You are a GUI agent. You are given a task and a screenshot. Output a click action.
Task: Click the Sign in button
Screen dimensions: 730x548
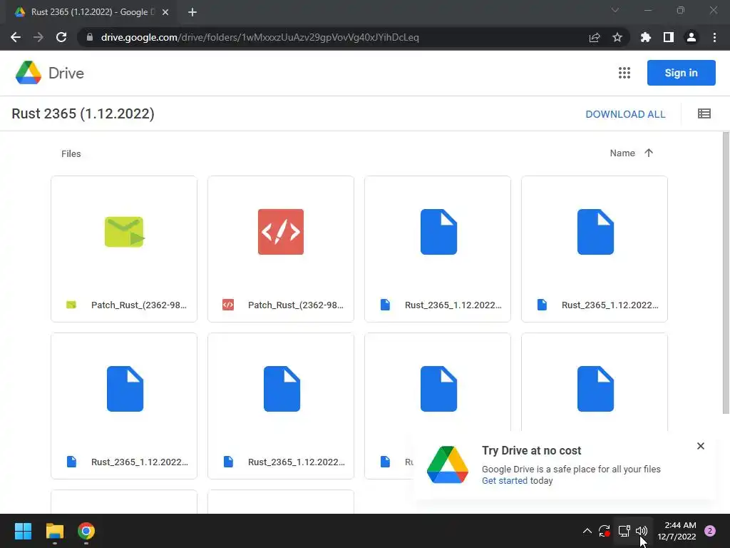pos(681,73)
